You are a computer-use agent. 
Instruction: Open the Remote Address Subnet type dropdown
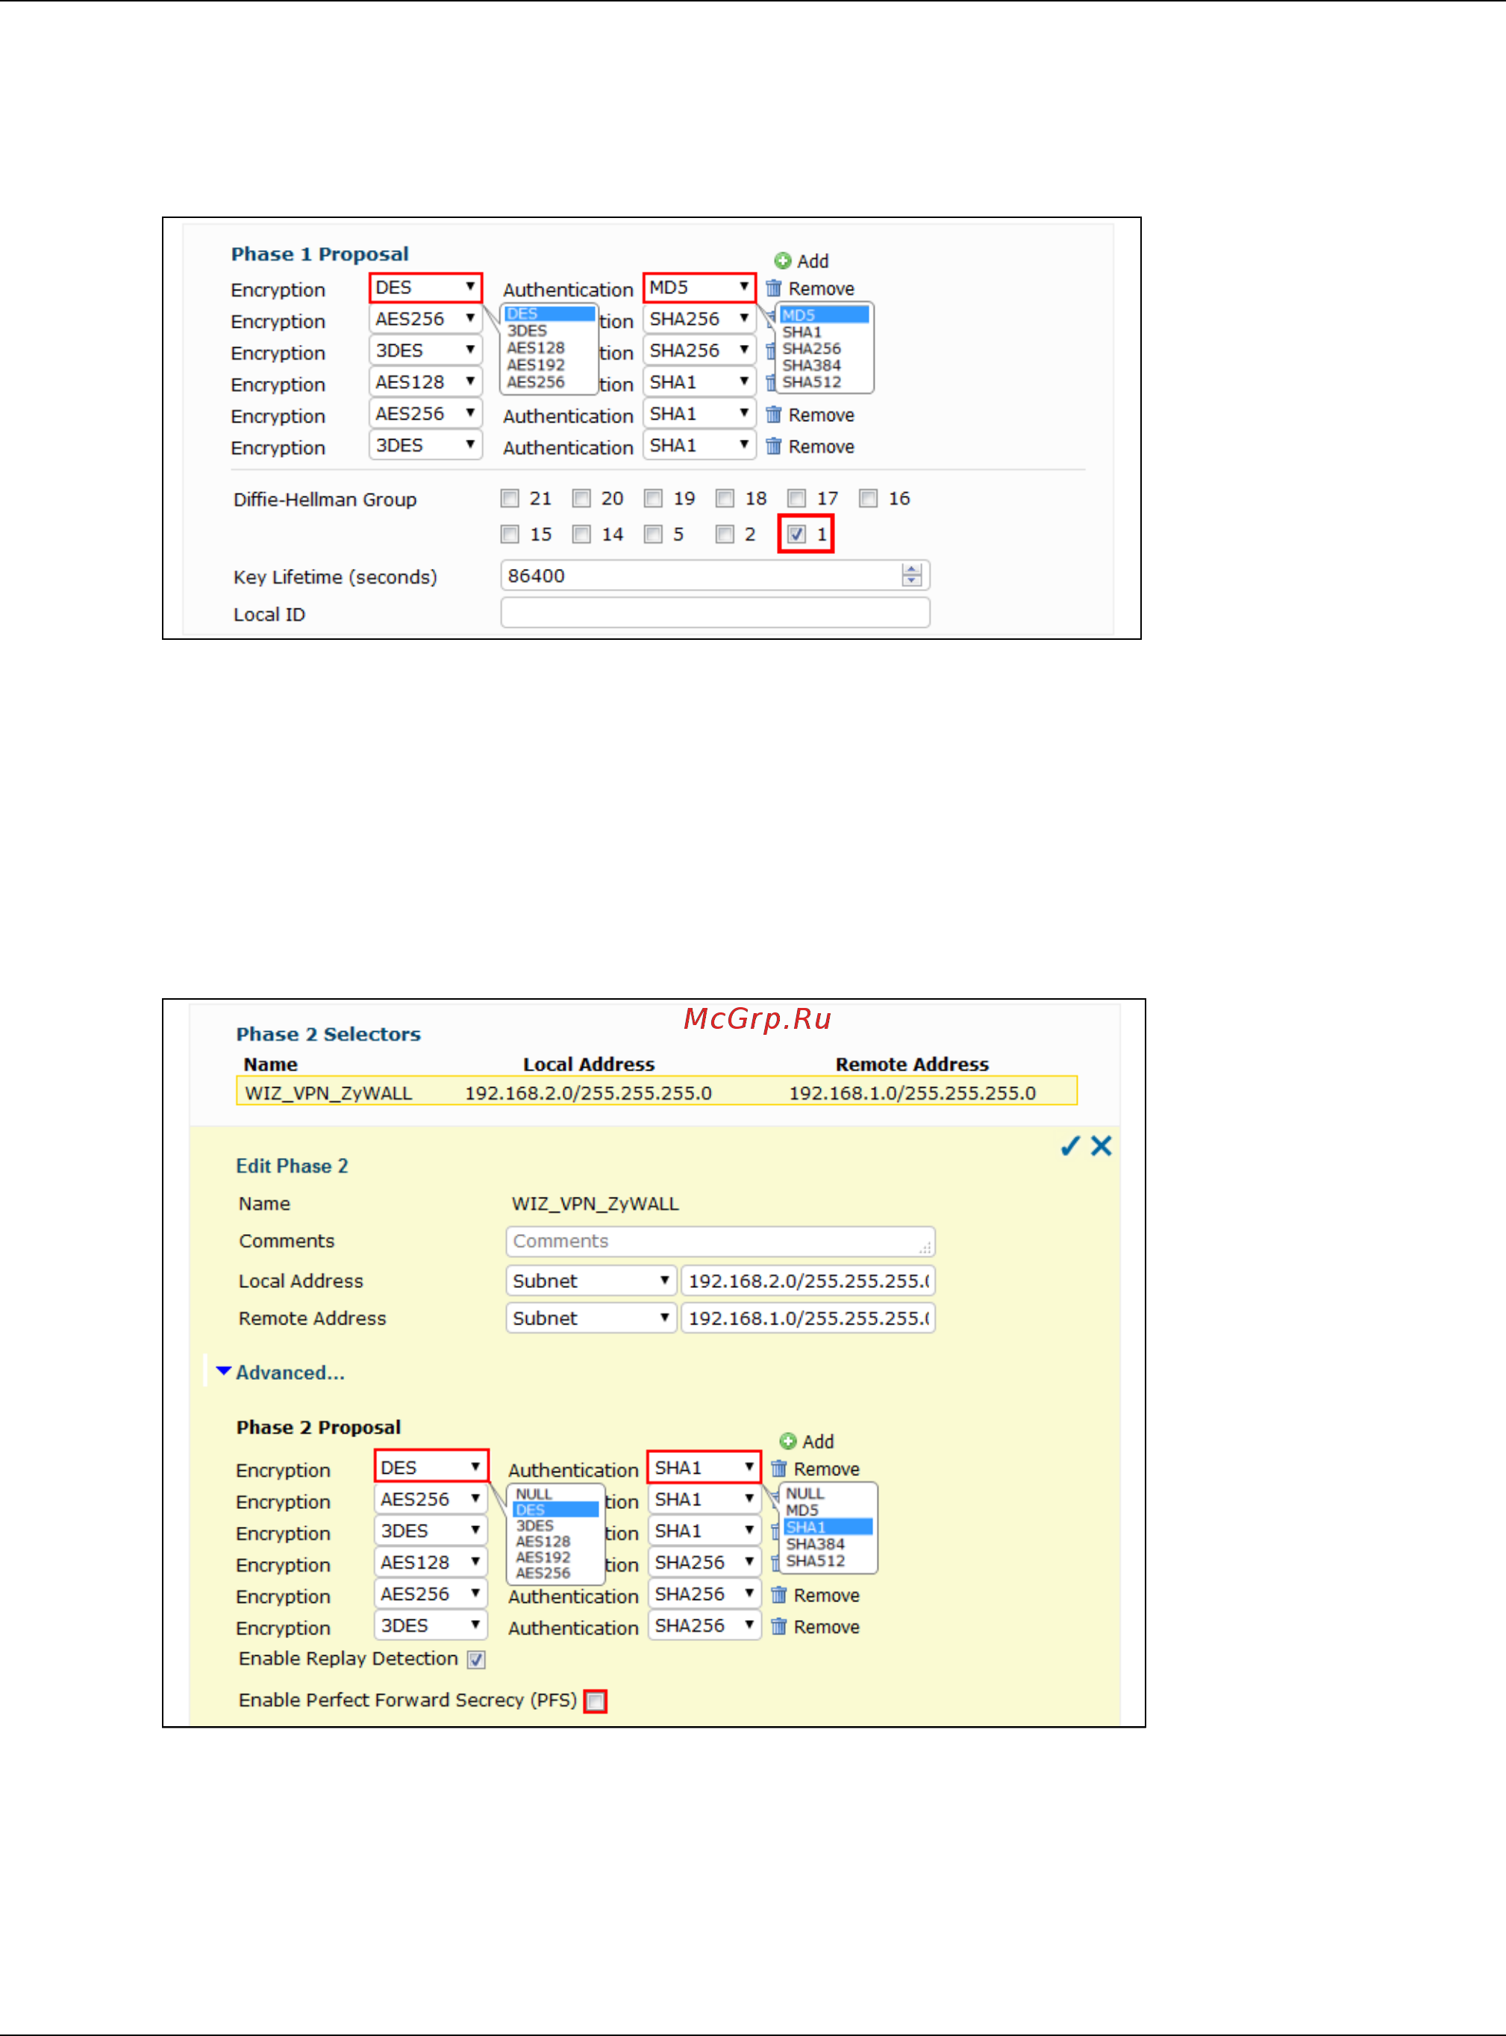[592, 1319]
